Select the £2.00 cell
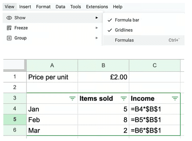 click(x=103, y=77)
